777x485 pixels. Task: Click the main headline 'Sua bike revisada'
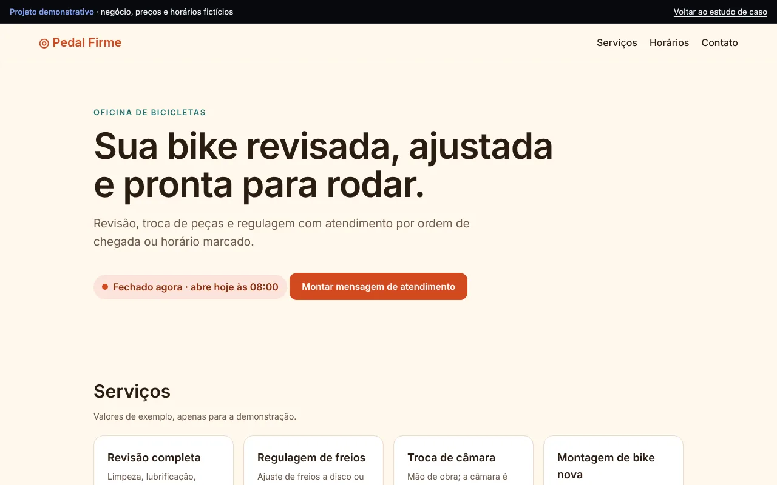[x=323, y=165]
